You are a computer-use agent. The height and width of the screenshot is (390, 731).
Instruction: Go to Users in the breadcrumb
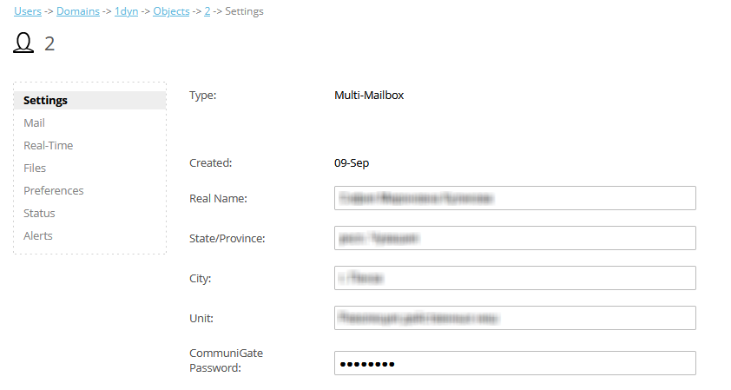(28, 11)
